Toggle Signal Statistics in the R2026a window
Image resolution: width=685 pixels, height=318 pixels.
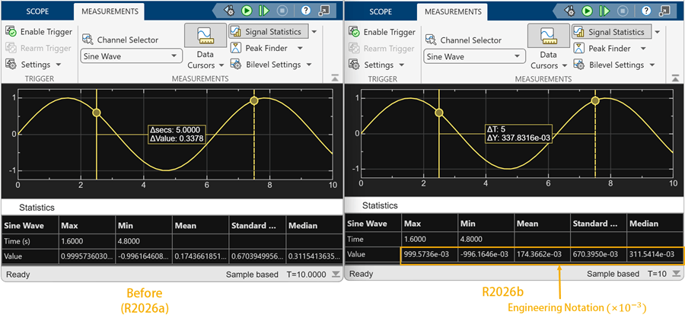[x=268, y=31]
